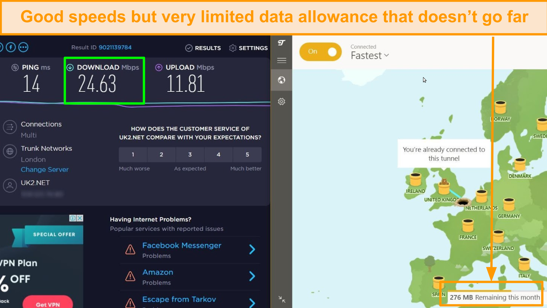Select the Italy tunnel pot
Image resolution: width=547 pixels, height=308 pixels.
[x=524, y=264]
